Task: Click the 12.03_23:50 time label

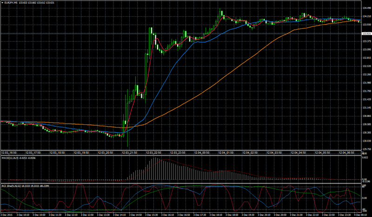Action: 177,153
